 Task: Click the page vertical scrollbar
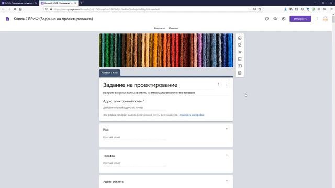[x=333, y=100]
